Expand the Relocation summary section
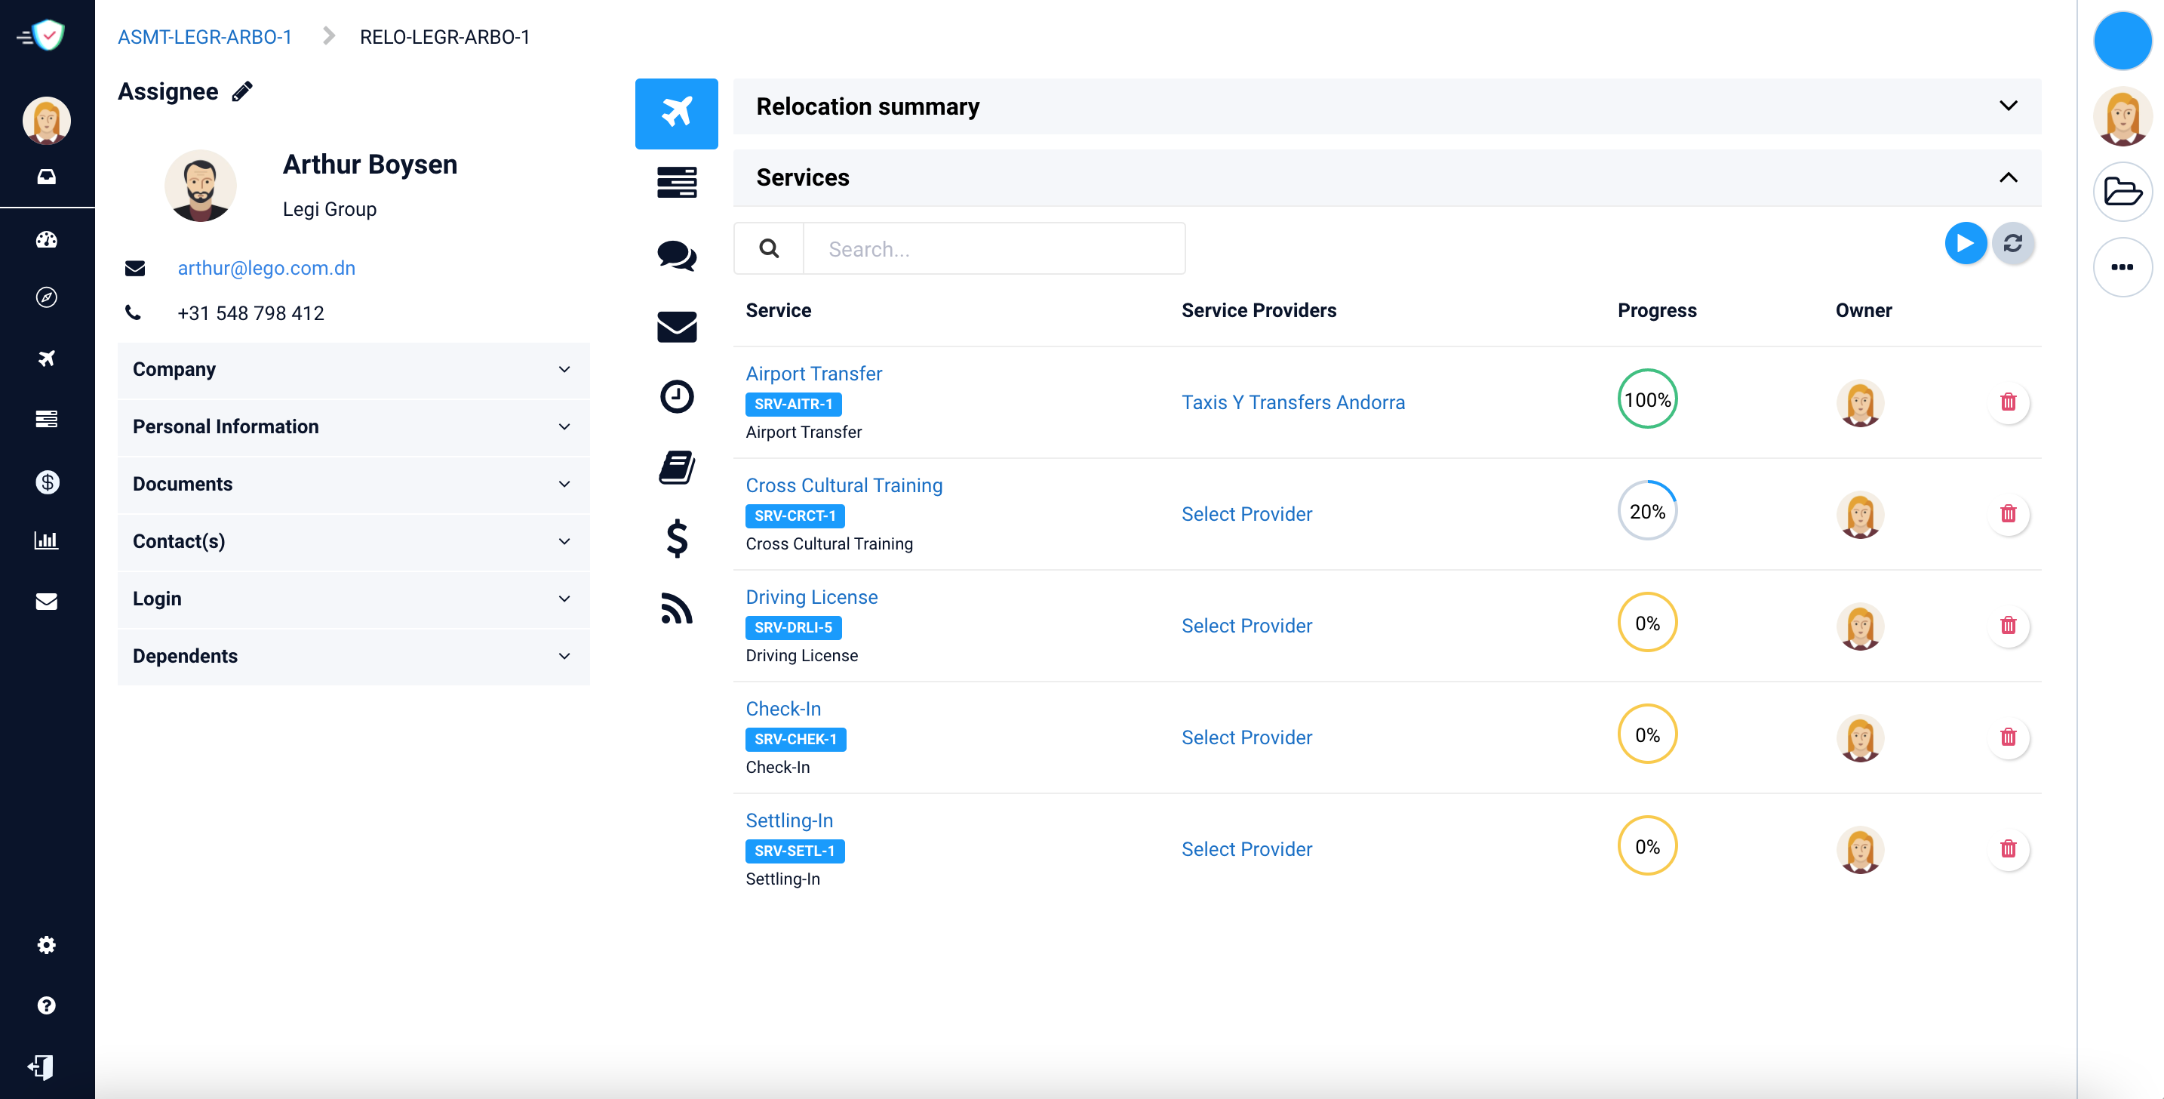The image size is (2164, 1099). click(2009, 106)
